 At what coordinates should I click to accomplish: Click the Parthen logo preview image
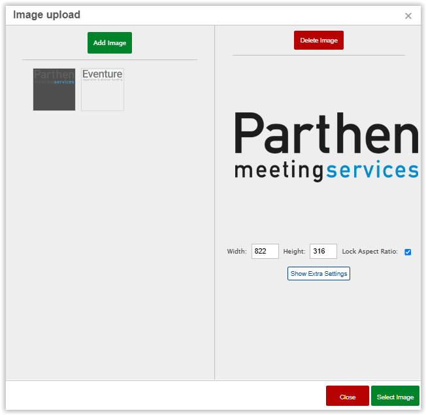pos(326,147)
